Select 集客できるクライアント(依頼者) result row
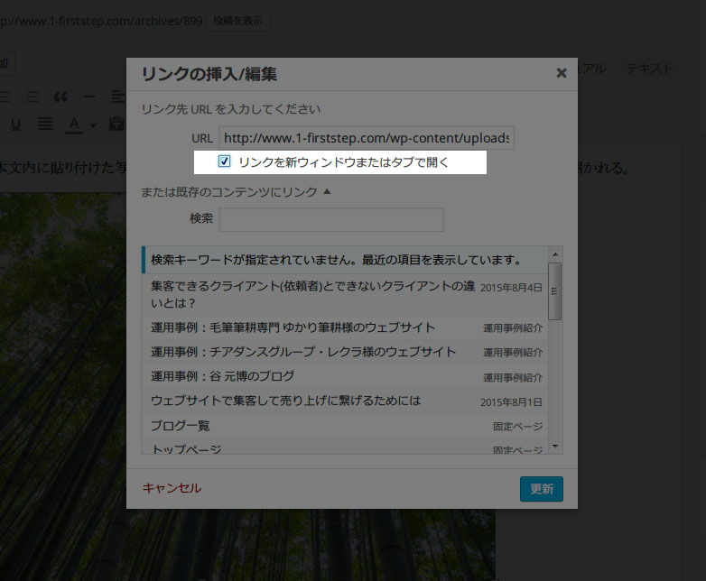Image resolution: width=706 pixels, height=581 pixels. (345, 294)
